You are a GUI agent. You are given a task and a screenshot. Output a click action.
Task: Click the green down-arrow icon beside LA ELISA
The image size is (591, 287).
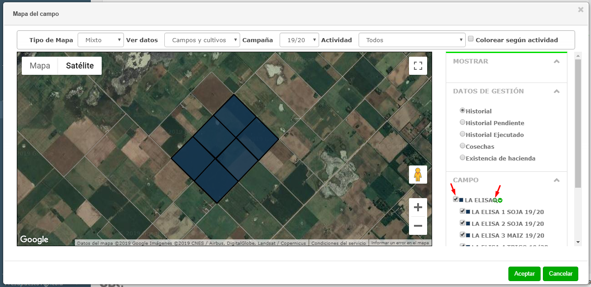click(x=500, y=200)
